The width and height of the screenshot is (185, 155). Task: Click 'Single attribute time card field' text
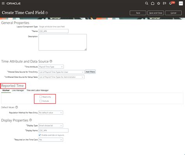52,27
